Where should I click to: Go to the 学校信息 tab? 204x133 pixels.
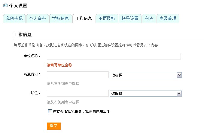click(61, 19)
